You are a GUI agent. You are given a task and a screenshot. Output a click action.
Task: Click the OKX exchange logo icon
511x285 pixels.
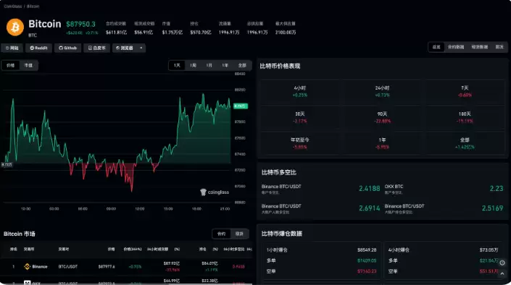[28, 283]
